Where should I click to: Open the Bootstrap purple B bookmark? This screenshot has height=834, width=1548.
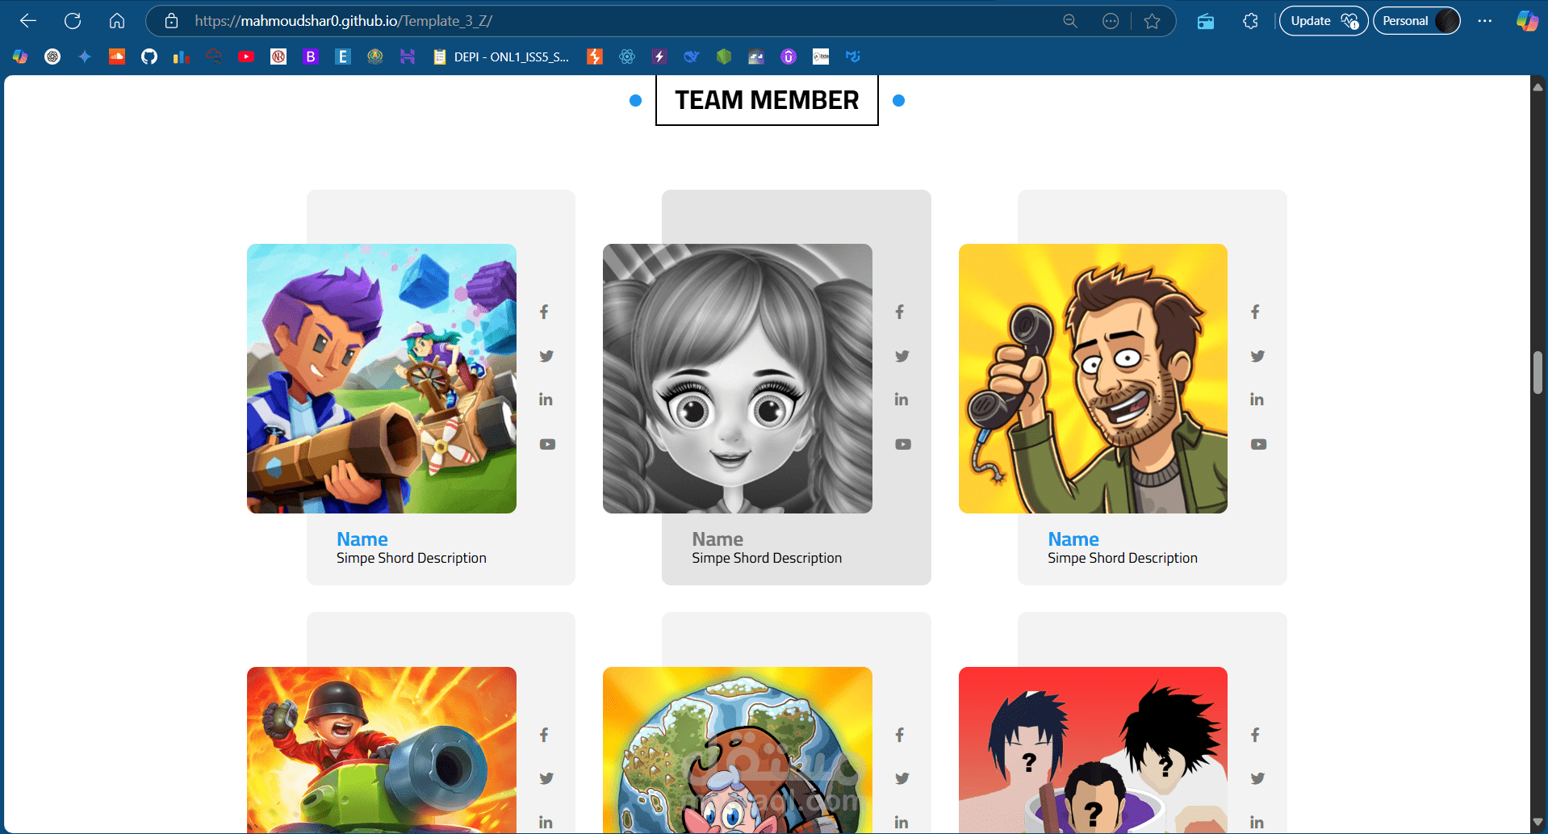(x=311, y=57)
